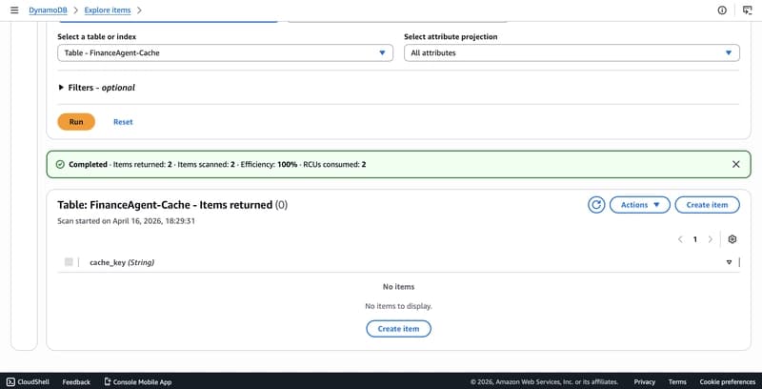762x389 pixels.
Task: Go to Explore items breadcrumb
Action: click(x=108, y=10)
